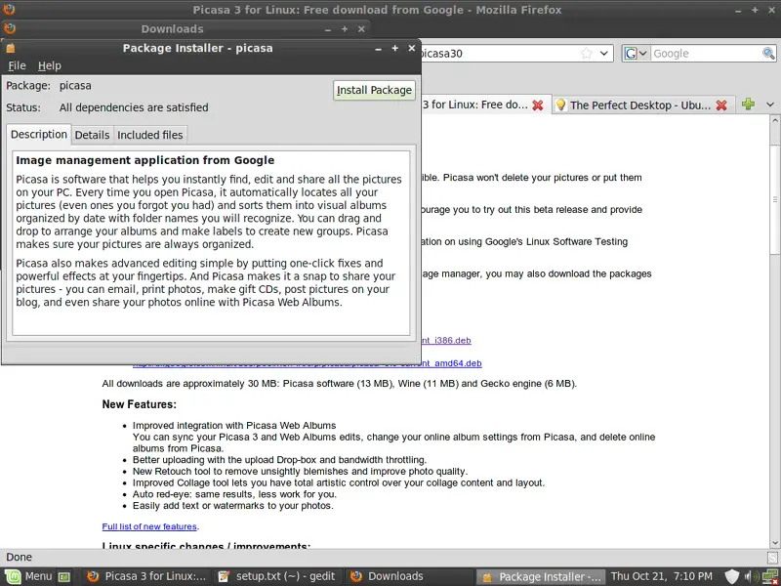Open the i386.deb download link
781x586 pixels.
click(x=446, y=340)
